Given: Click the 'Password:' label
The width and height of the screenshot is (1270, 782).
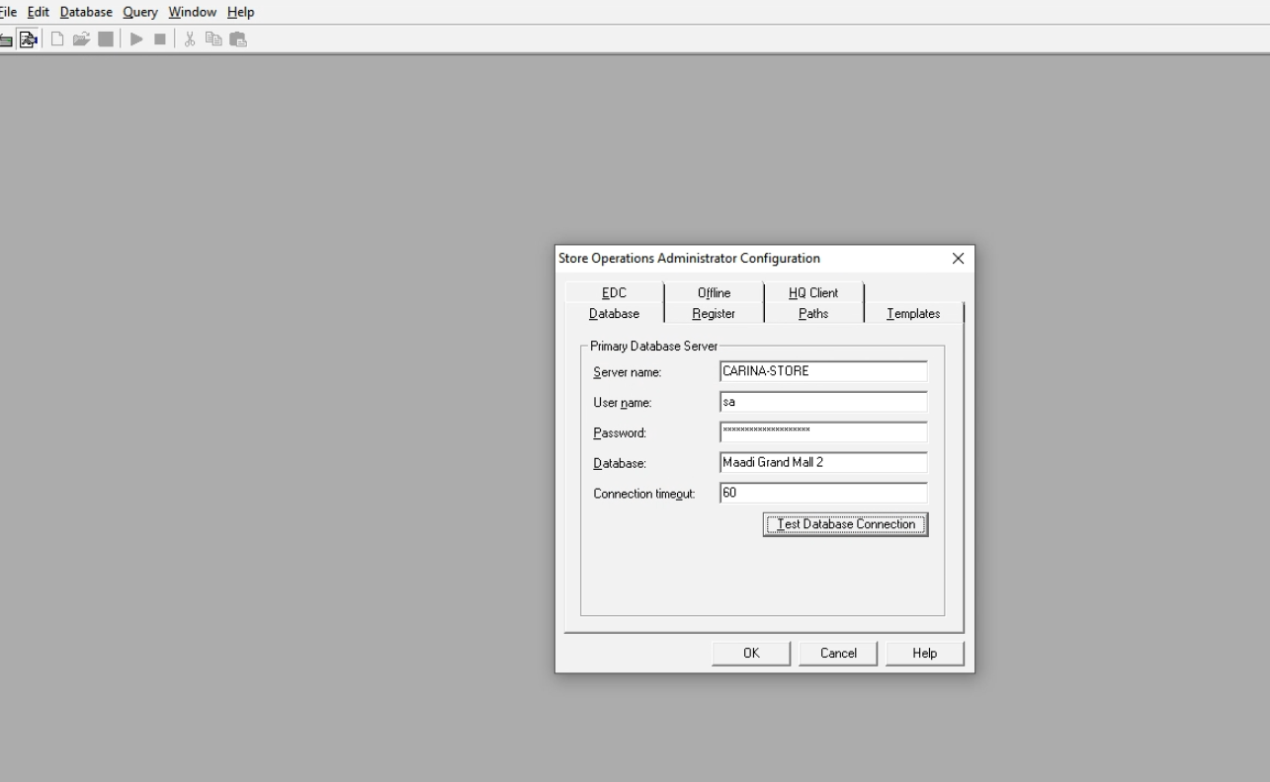Looking at the screenshot, I should (x=620, y=433).
